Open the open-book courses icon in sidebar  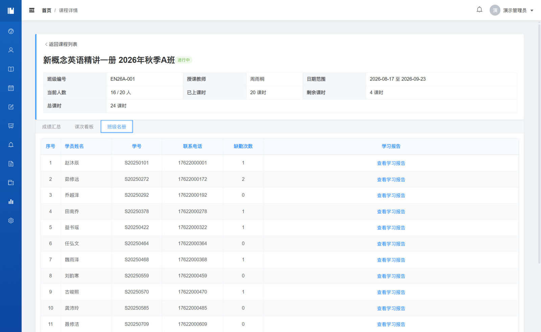coord(11,69)
